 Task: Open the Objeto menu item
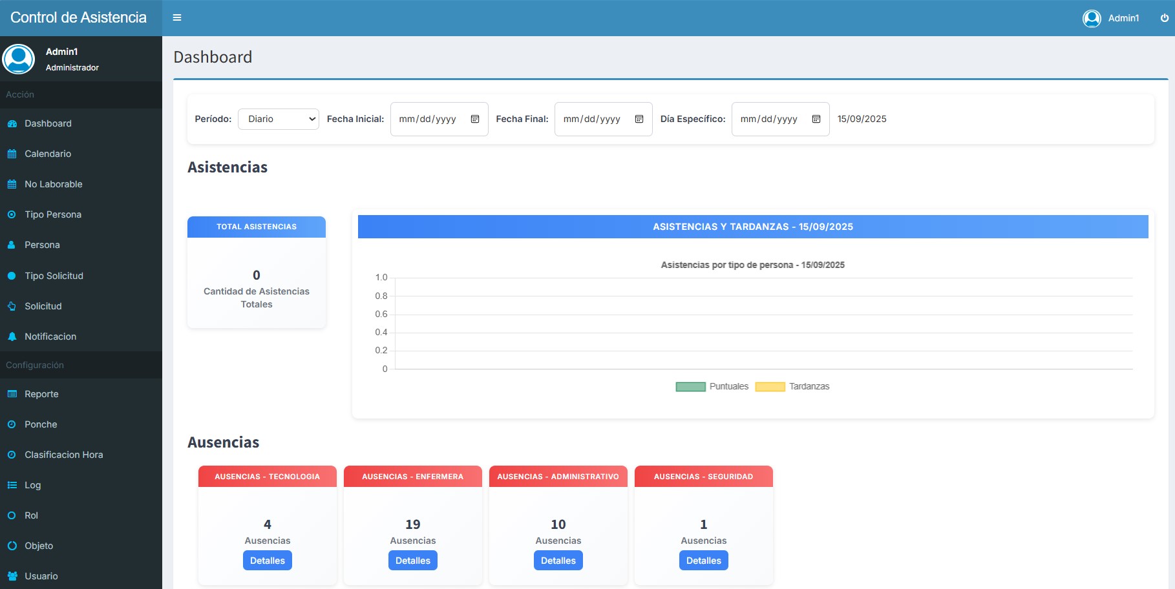pos(81,546)
